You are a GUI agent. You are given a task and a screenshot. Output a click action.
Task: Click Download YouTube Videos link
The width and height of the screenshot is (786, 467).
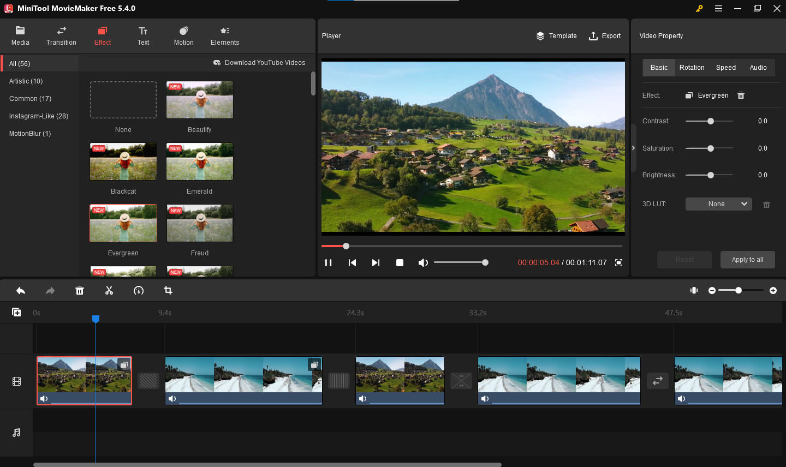pos(259,63)
